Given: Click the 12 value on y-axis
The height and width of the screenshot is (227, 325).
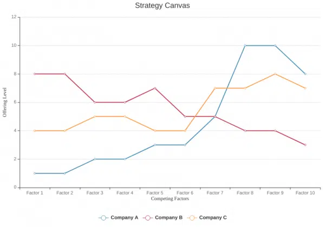Looking at the screenshot, I should tap(14, 17).
